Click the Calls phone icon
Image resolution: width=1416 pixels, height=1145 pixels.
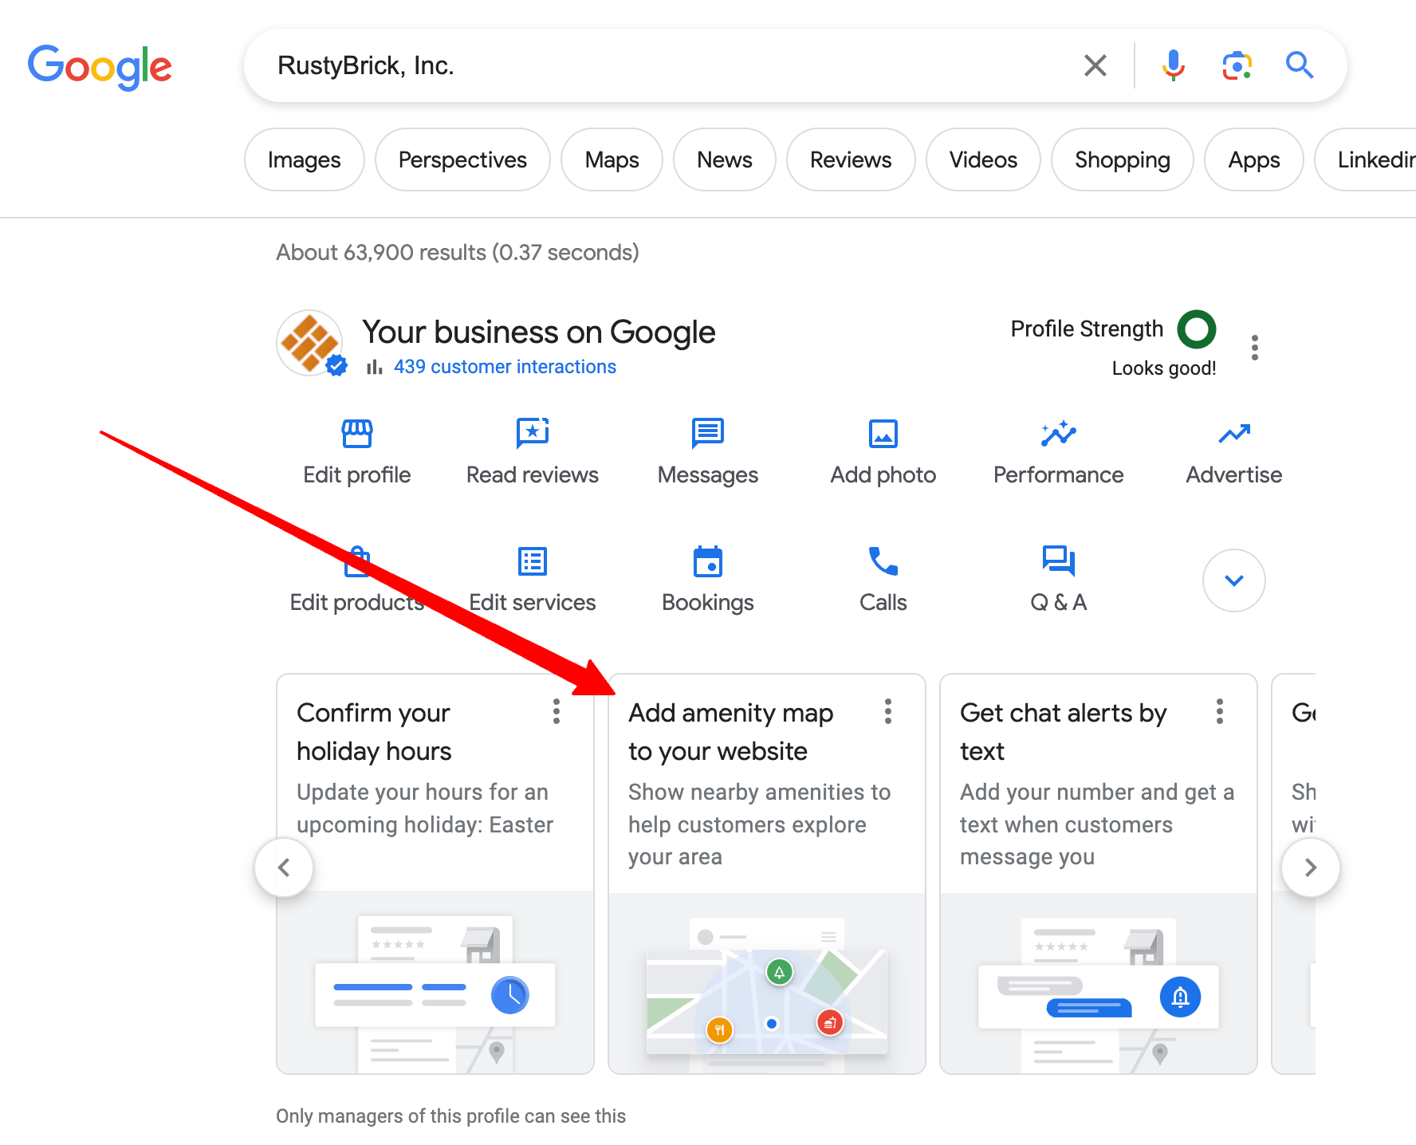pos(883,562)
